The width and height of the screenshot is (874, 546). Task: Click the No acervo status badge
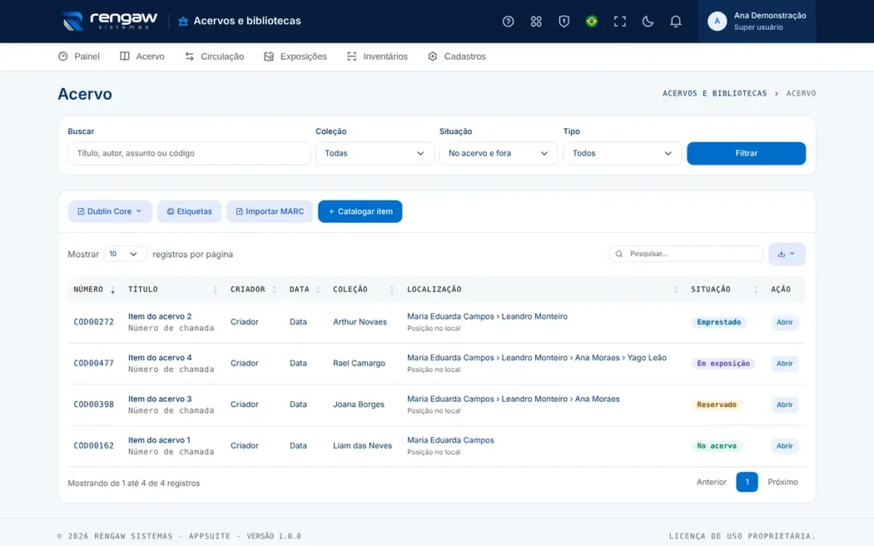pos(716,445)
